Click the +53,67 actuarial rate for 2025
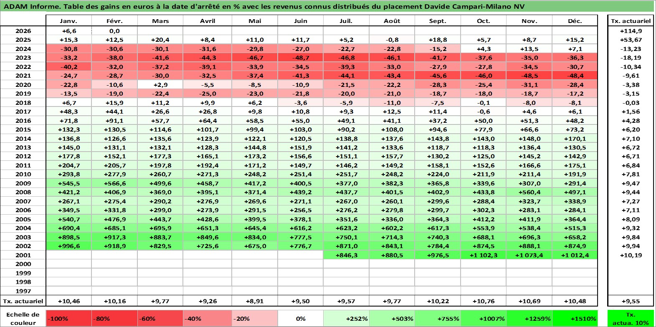Screen dimensions: 656x327 pos(631,40)
